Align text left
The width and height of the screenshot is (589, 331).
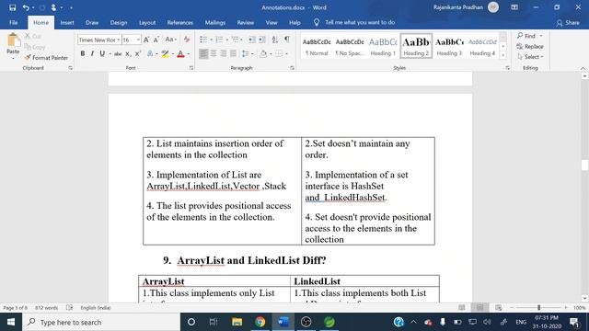203,54
